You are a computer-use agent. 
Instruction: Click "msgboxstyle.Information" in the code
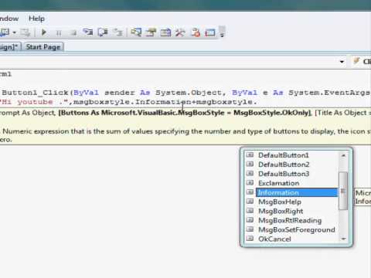point(132,102)
